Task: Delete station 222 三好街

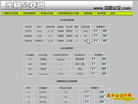Action: coord(105,64)
